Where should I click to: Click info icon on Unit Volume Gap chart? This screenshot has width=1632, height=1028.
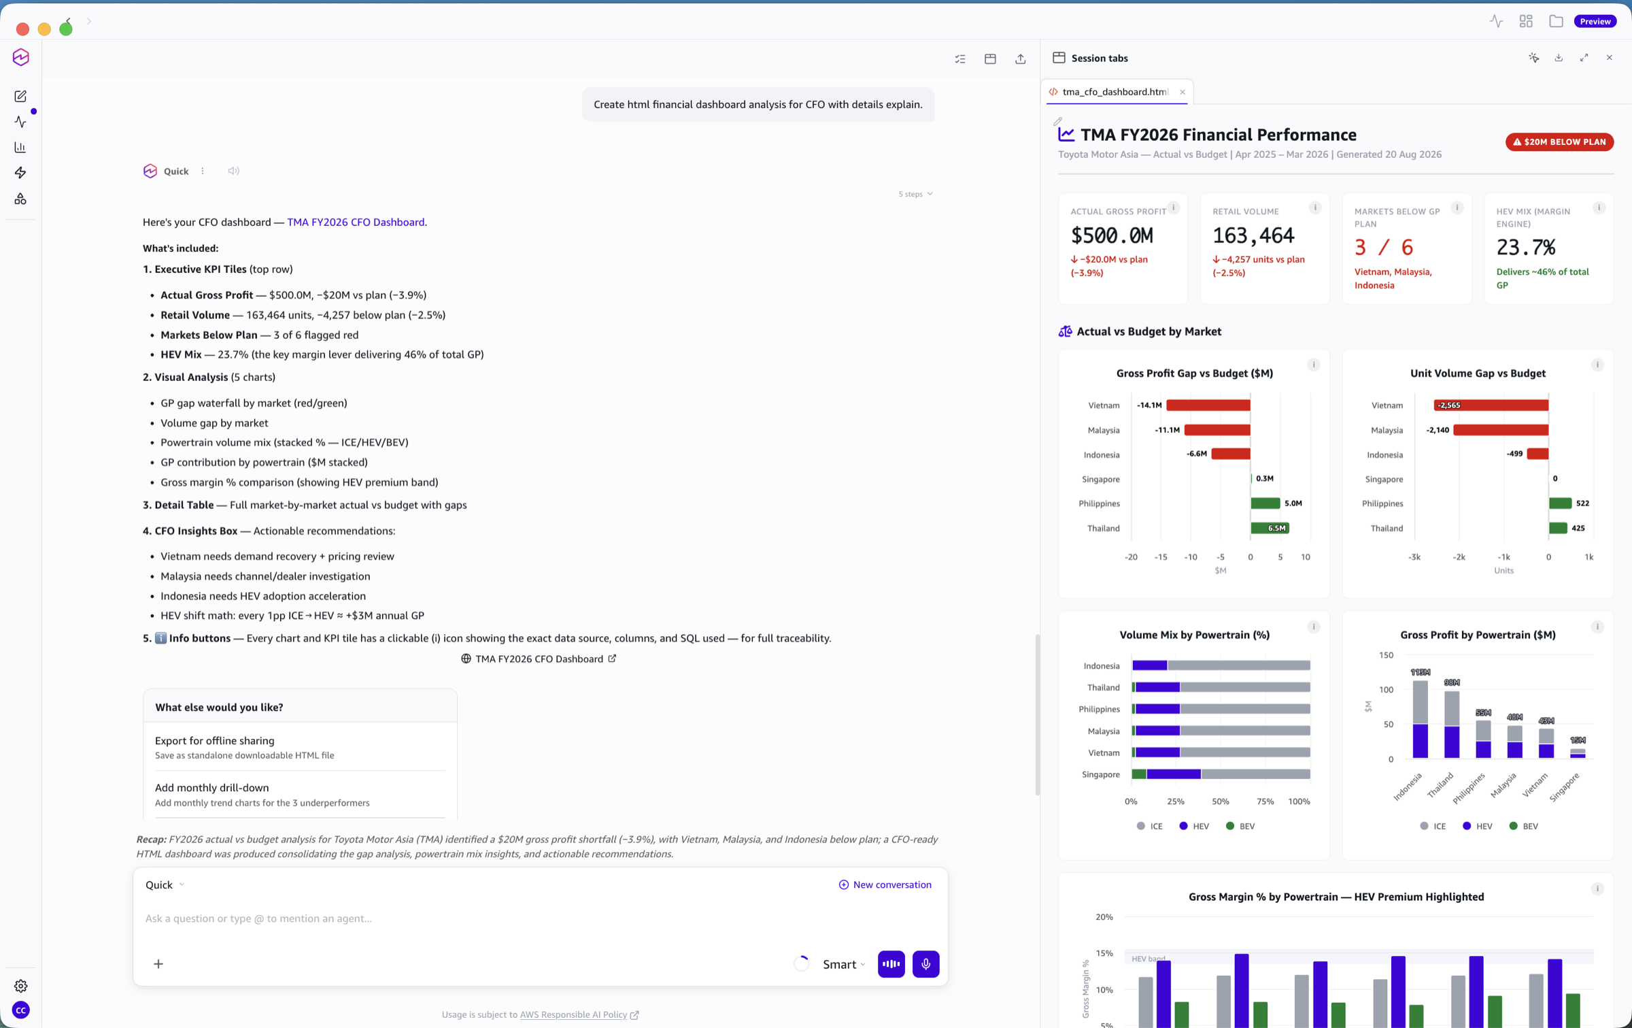coord(1597,365)
